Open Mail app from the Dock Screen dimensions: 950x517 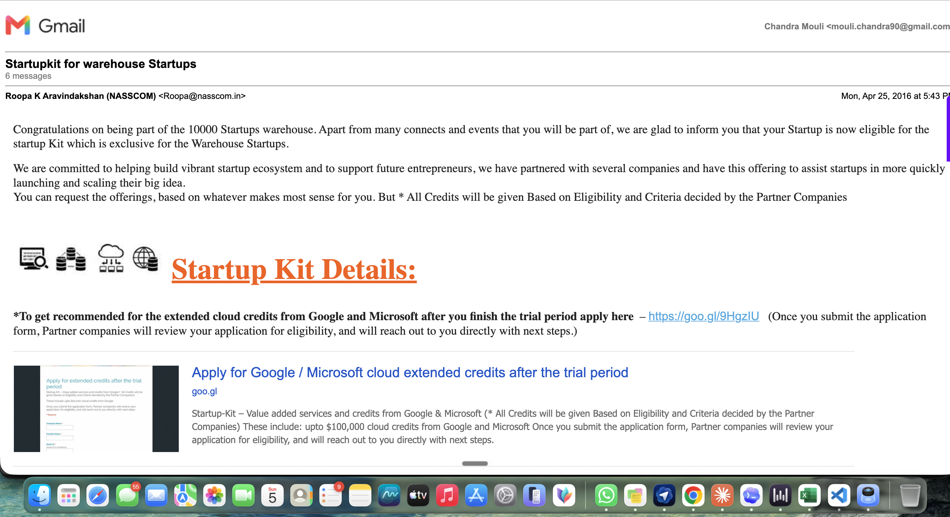(156, 495)
